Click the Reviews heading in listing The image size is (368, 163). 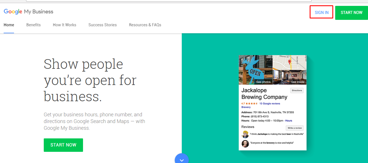point(248,127)
